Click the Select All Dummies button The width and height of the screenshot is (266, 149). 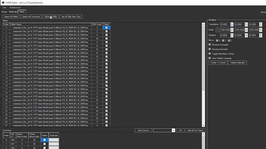click(31, 17)
